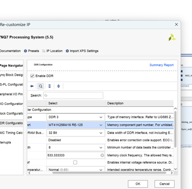192x189 pixels.
Task: Select MIO Configuration page
Action: pos(12,104)
